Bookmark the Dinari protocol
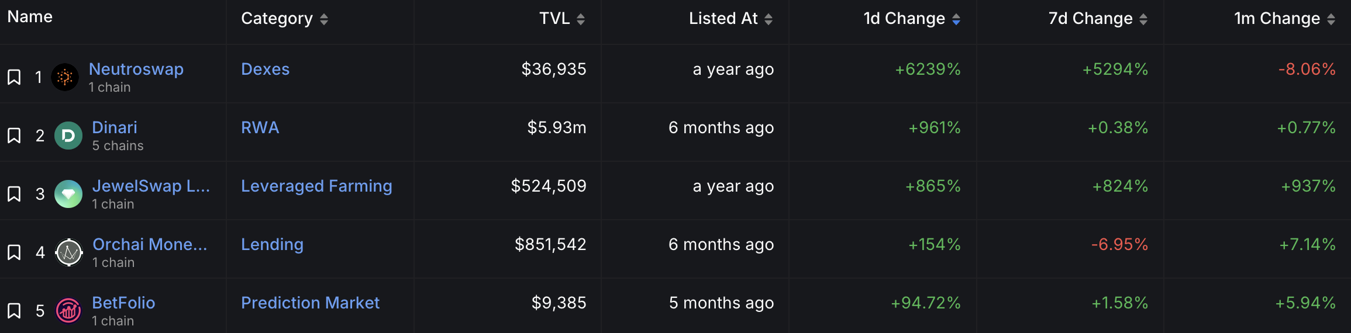Viewport: 1351px width, 333px height. [14, 136]
